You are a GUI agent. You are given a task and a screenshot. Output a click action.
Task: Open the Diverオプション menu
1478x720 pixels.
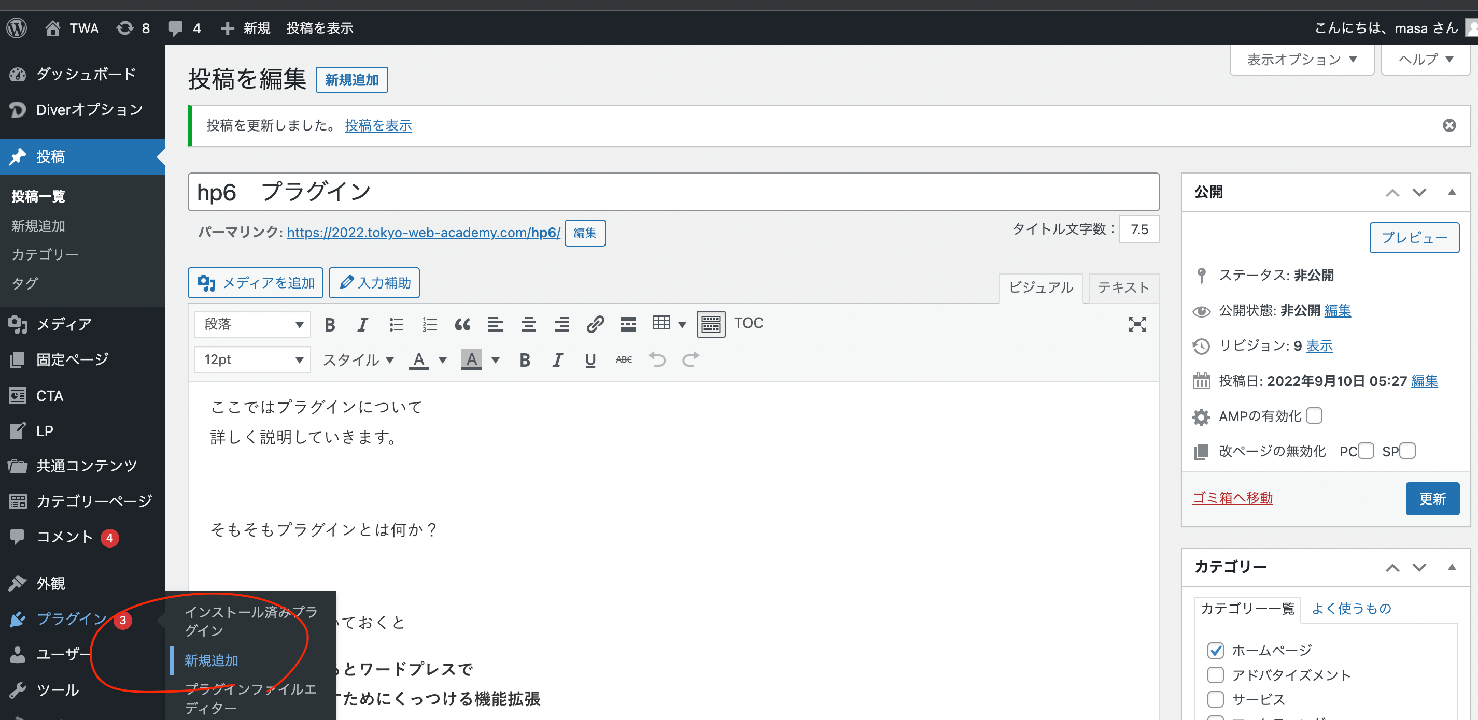pos(82,109)
